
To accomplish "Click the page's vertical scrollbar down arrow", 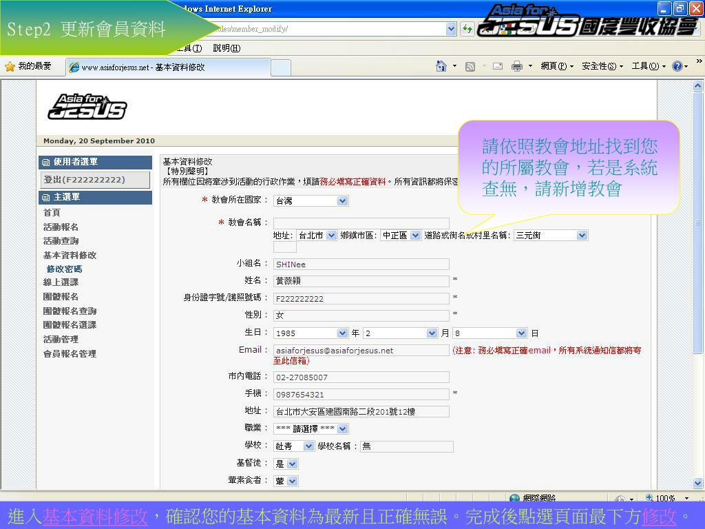I will [698, 484].
